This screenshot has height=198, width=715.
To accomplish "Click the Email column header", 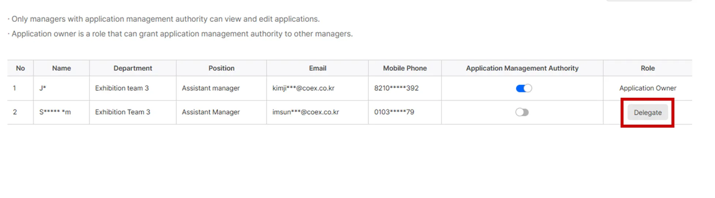I will [318, 68].
